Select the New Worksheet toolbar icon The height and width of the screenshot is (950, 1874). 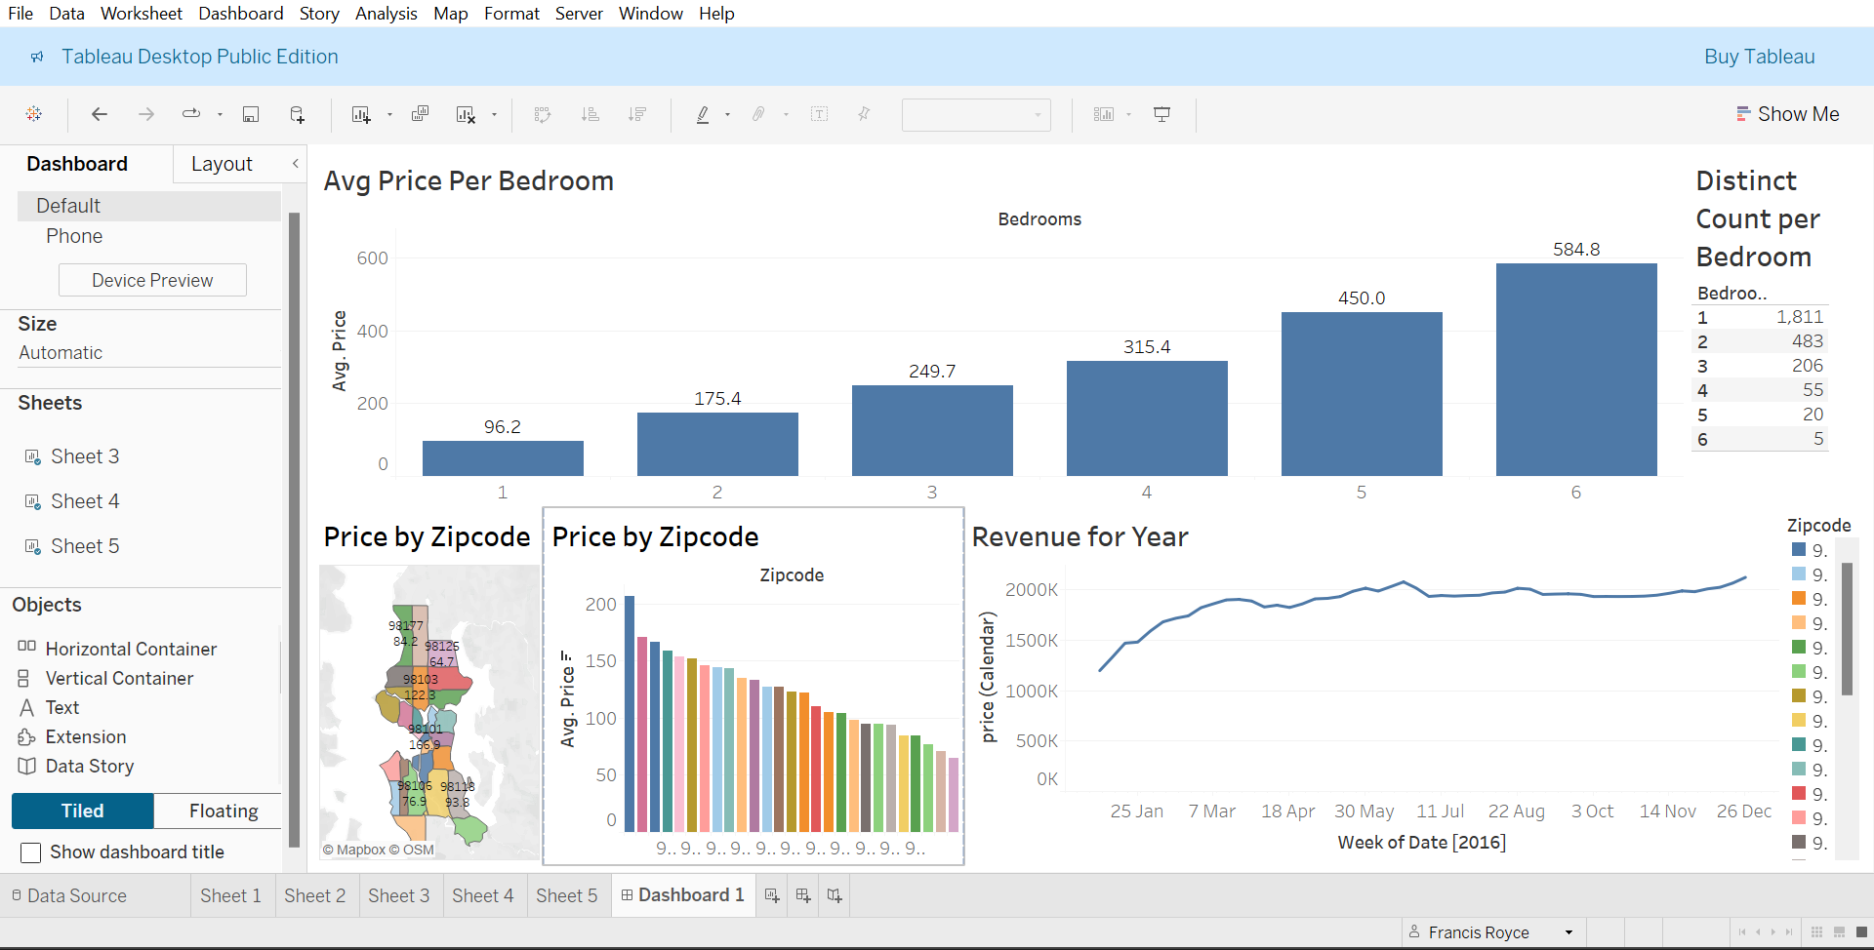coord(362,114)
